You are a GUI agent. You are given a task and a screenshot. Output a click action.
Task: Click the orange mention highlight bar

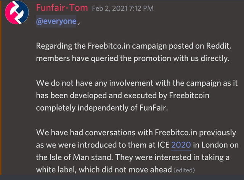point(1,88)
